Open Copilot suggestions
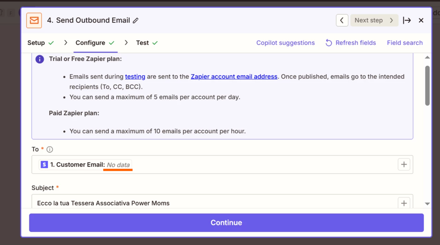The height and width of the screenshot is (245, 440). [x=285, y=43]
